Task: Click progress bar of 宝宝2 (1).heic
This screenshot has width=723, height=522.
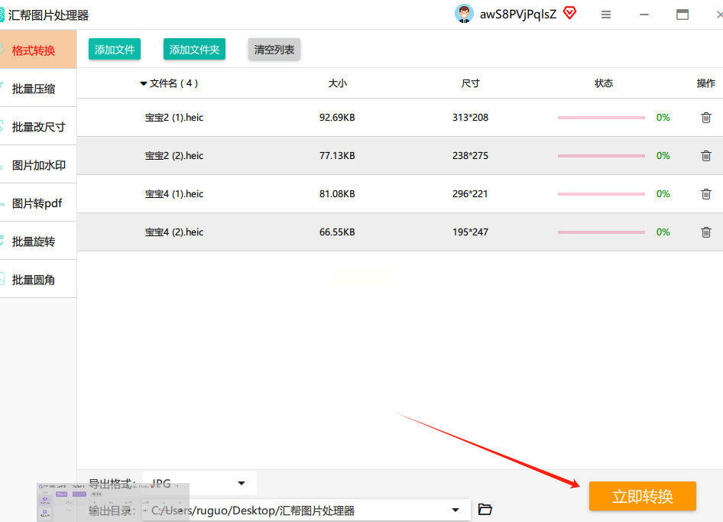Action: pyautogui.click(x=601, y=118)
